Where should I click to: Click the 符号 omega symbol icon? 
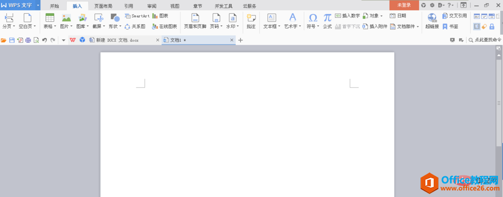(x=313, y=18)
